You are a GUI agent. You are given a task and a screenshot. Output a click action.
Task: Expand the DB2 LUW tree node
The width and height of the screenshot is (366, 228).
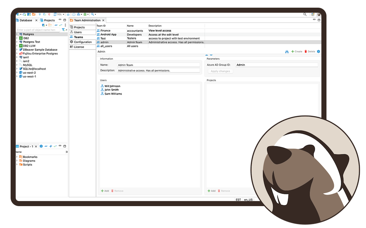pyautogui.click(x=17, y=46)
